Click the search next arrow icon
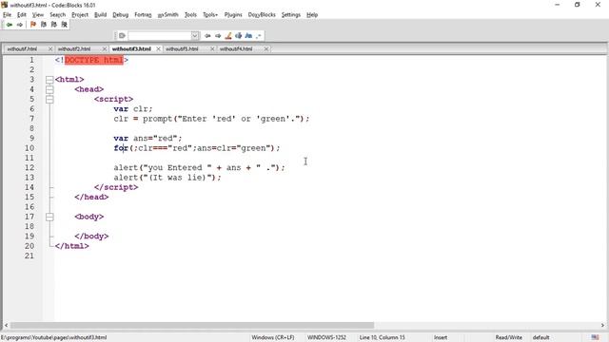 point(218,36)
